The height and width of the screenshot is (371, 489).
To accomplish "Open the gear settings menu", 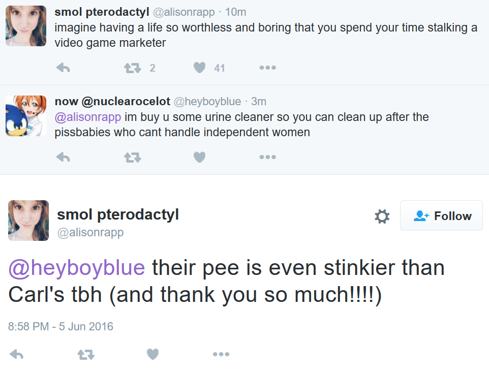I will pyautogui.click(x=382, y=217).
